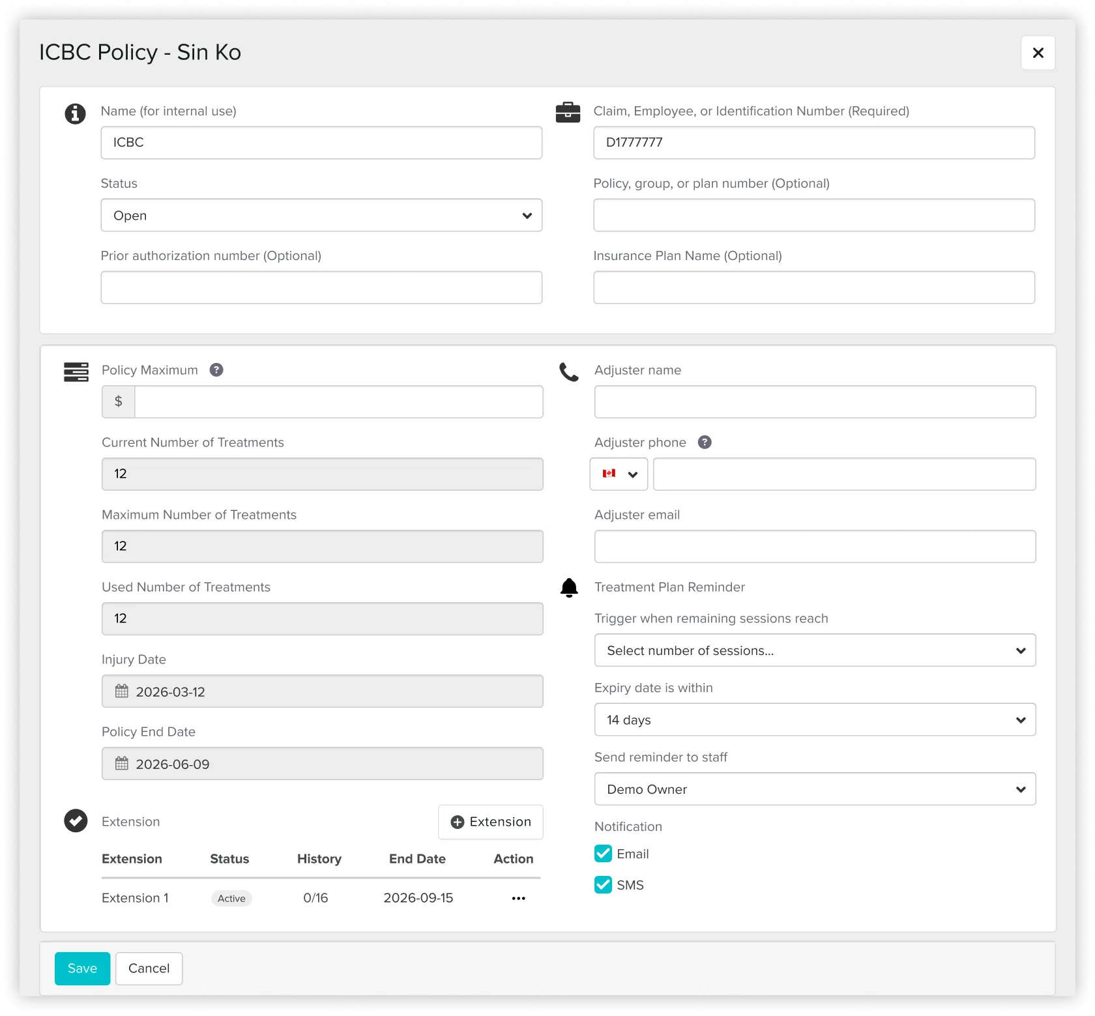Click the Claim or Identification Number field
The height and width of the screenshot is (1016, 1095).
814,143
